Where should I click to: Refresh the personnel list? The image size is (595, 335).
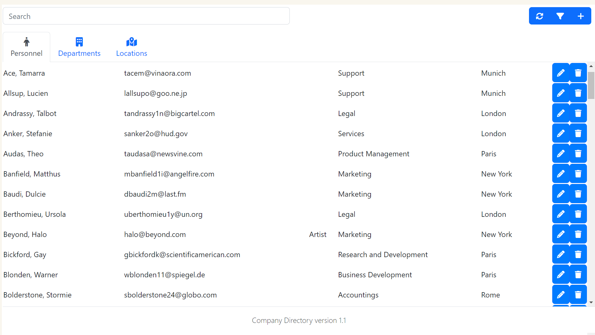[540, 16]
